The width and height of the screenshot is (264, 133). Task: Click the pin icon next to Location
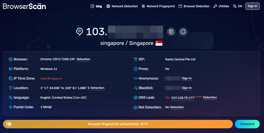pyautogui.click(x=11, y=88)
